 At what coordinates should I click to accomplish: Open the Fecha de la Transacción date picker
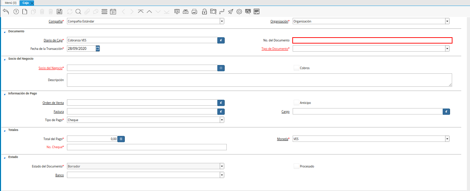[98, 48]
